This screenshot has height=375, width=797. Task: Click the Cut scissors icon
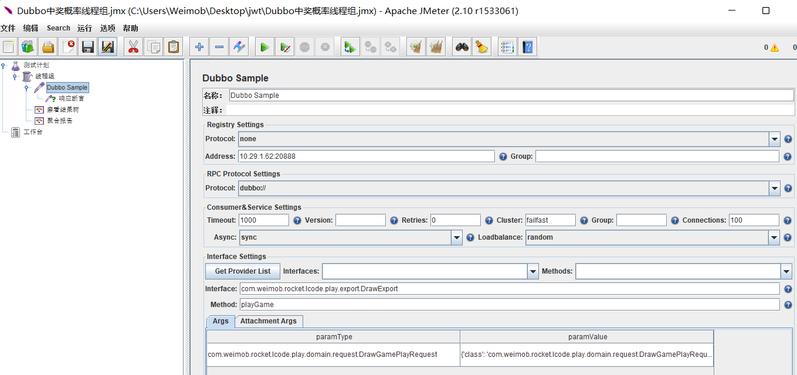tap(134, 47)
